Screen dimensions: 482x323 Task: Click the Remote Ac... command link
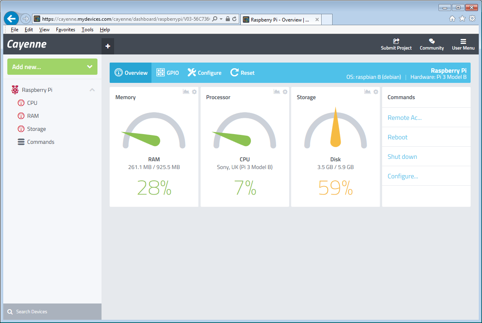coord(404,117)
